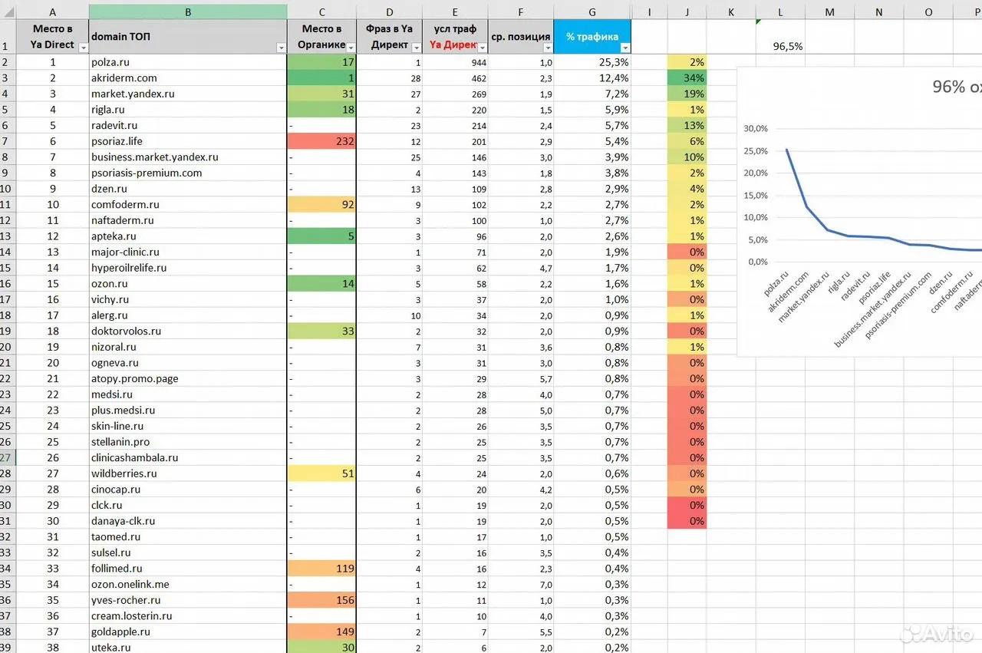
Task: Select the 'psoriasis-premium.com' domain cell
Action: (x=188, y=173)
